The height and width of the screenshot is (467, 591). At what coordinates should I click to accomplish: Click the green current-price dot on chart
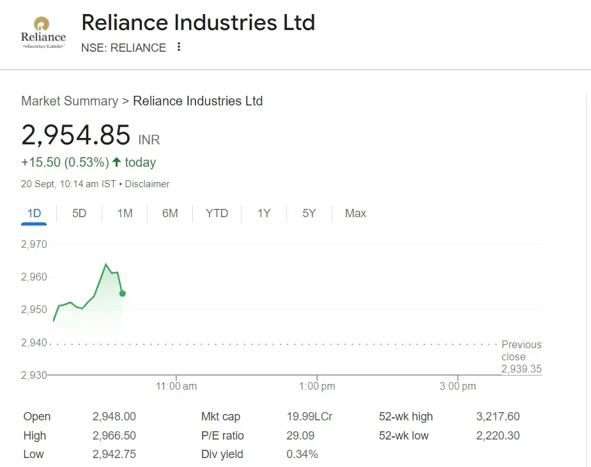click(x=122, y=293)
